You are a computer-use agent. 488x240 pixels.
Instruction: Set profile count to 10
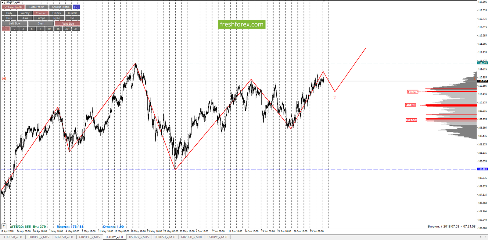49,29
